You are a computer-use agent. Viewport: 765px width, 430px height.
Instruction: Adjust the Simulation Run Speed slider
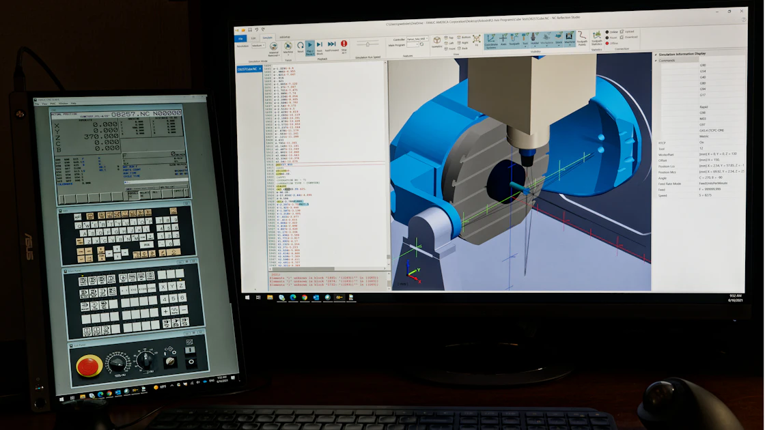coord(367,44)
